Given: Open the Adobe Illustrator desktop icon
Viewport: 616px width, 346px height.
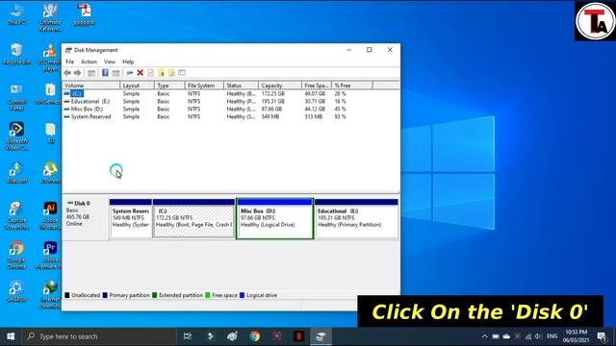Looking at the screenshot, I should click(50, 215).
